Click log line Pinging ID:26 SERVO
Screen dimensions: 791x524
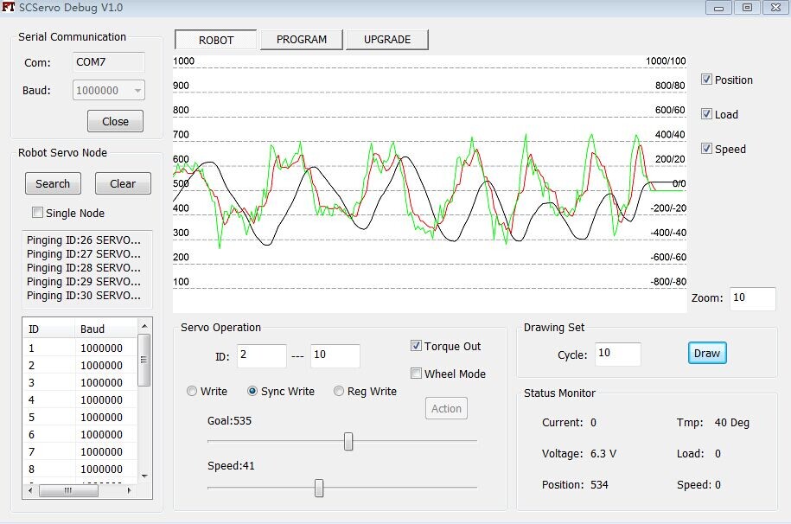click(84, 240)
